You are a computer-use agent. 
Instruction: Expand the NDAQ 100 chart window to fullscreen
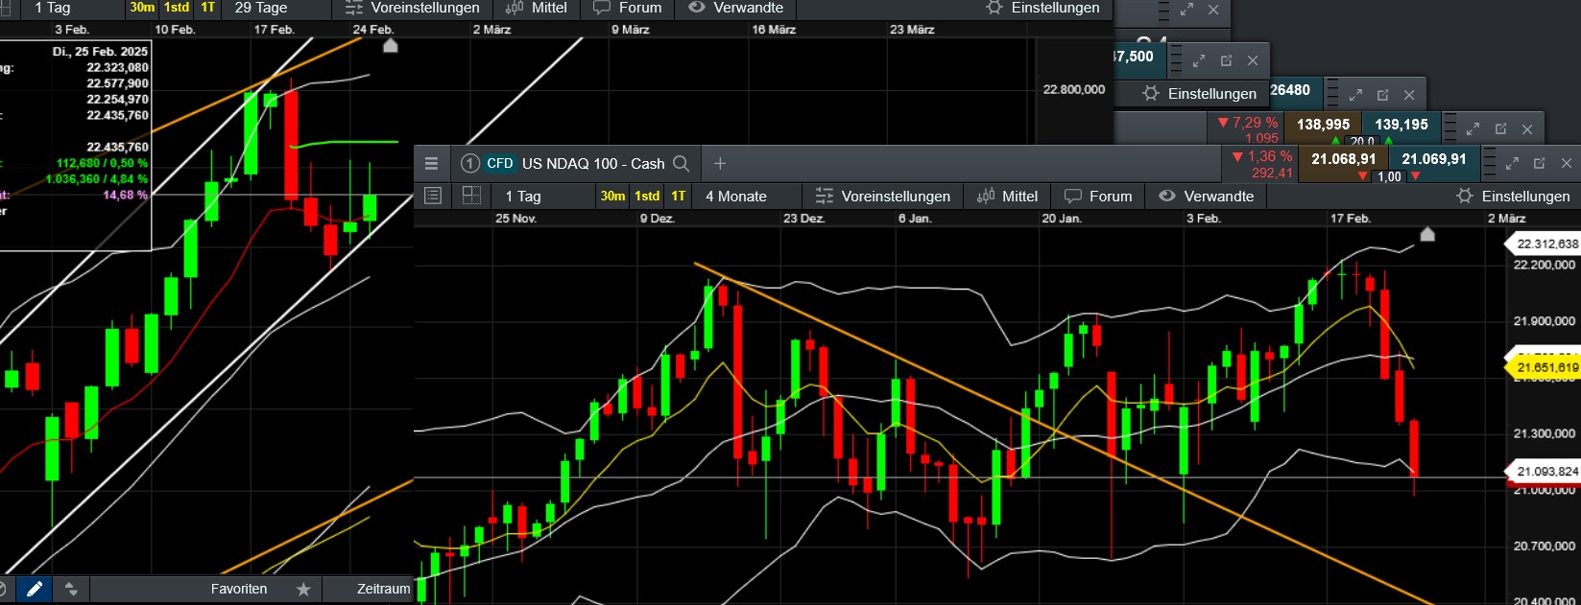pos(1512,163)
